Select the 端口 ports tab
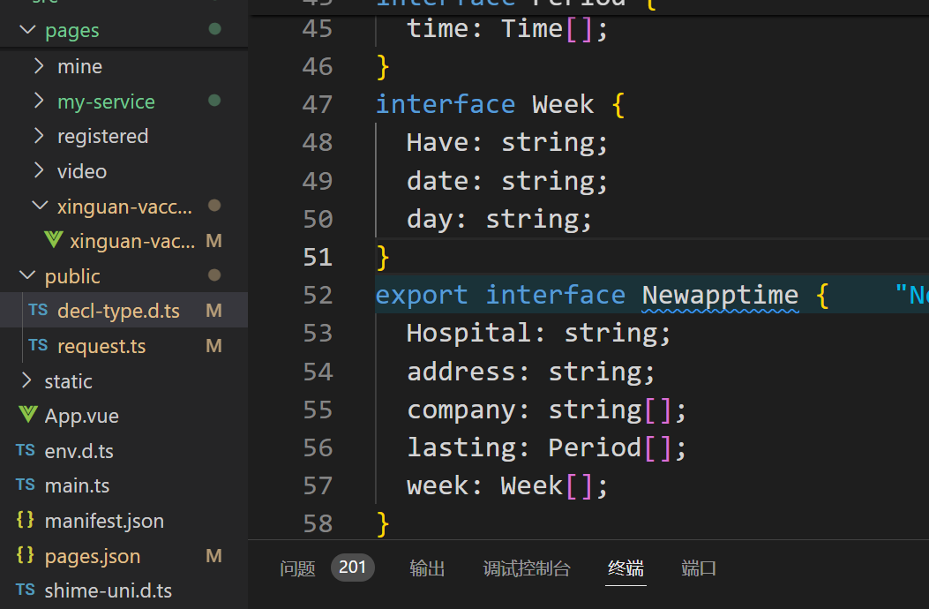The height and width of the screenshot is (609, 929). click(x=699, y=568)
